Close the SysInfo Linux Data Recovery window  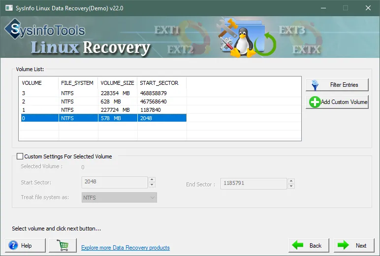click(368, 8)
